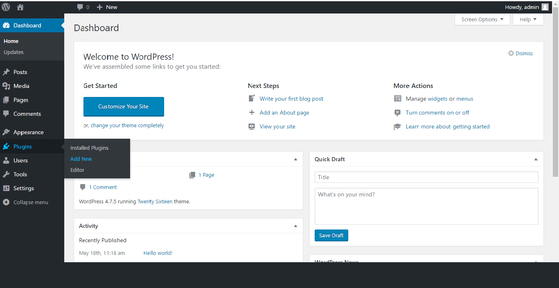This screenshot has height=288, width=559.
Task: Click the Save Draft button
Action: click(x=331, y=235)
